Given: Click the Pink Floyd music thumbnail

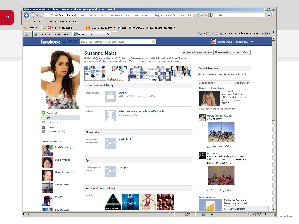Looking at the screenshot, I should (x=113, y=202).
